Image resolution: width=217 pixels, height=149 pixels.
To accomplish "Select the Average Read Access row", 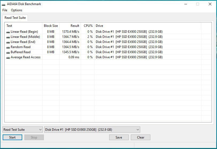I will coord(108,57).
